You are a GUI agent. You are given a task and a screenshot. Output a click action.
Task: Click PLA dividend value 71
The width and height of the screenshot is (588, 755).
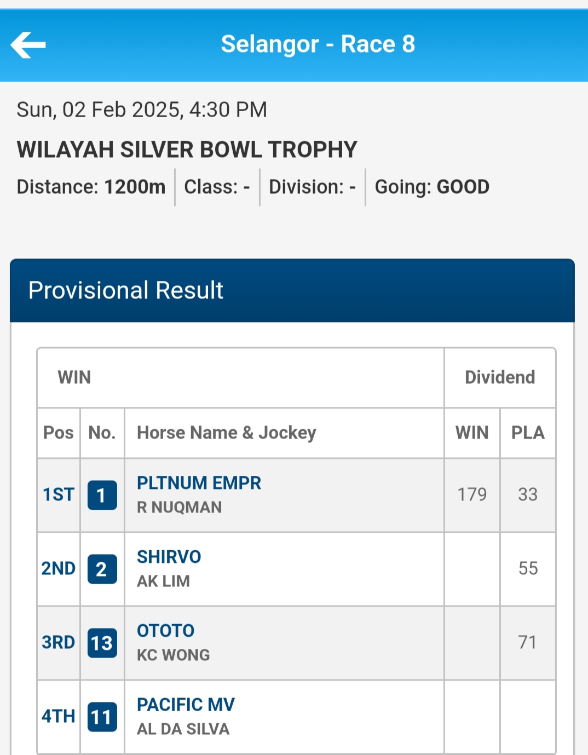tap(527, 642)
